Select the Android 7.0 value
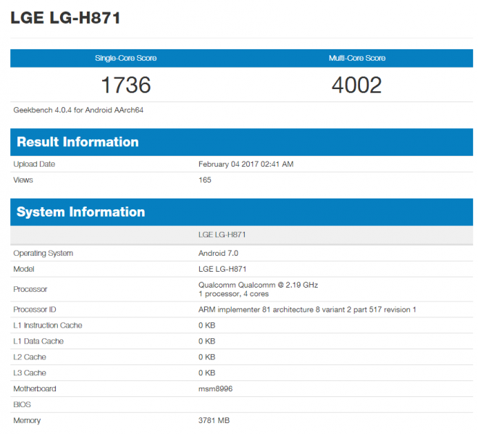The width and height of the screenshot is (478, 434). [218, 253]
